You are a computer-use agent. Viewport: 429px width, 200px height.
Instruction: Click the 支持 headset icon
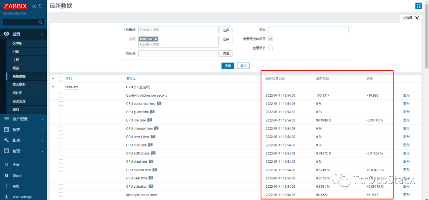click(x=6, y=165)
